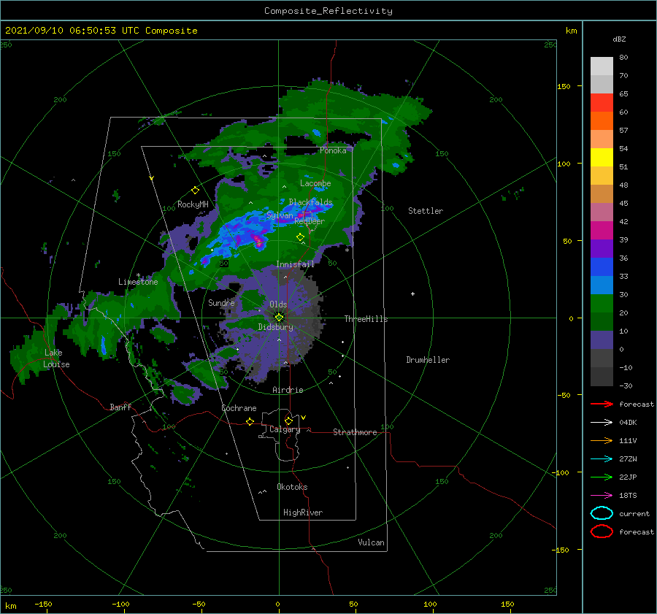Select the purple 36-39 dBZ color swatch
657x614 pixels.
coord(602,249)
